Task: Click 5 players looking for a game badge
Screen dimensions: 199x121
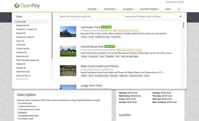Action: (x=126, y=30)
